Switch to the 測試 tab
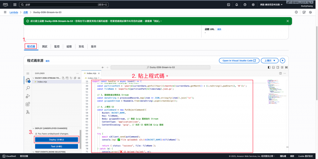 (x=45, y=46)
